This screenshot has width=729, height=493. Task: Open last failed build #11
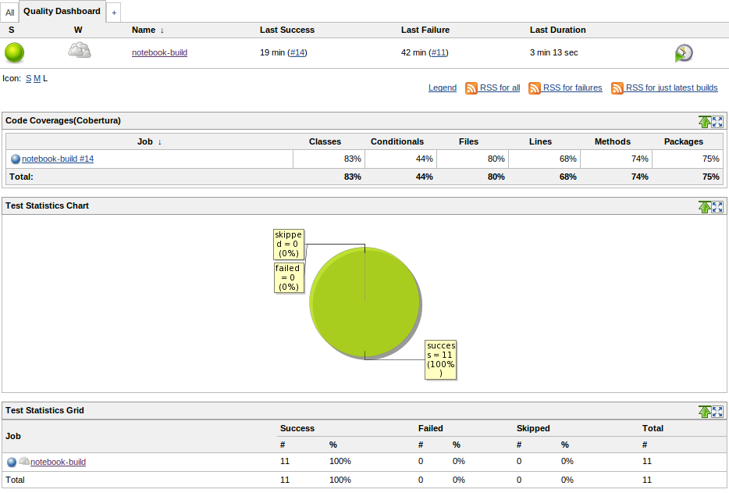click(439, 53)
